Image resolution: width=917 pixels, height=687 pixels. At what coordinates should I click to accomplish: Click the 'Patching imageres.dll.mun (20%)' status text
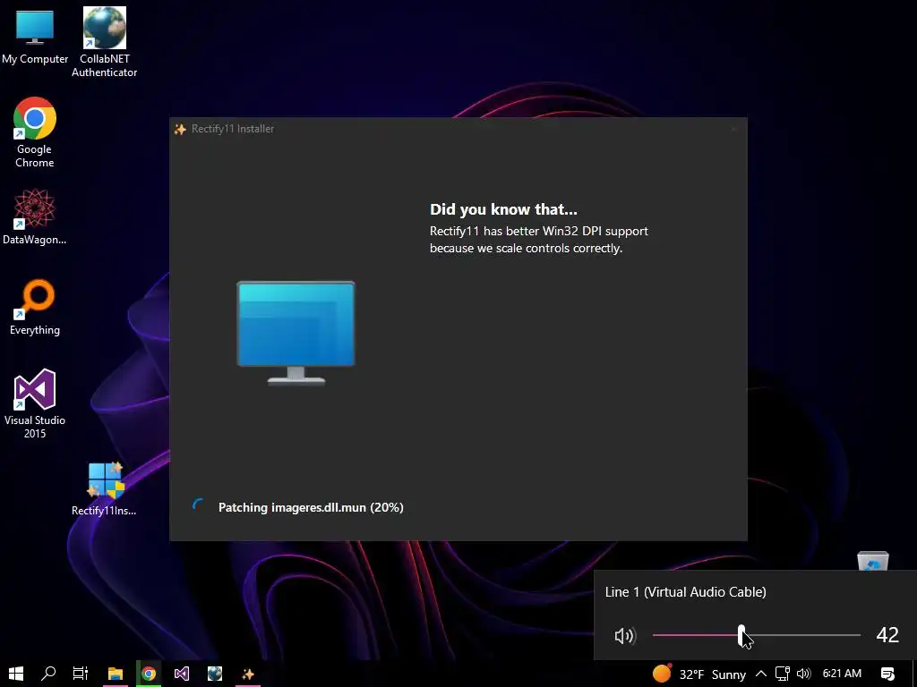pyautogui.click(x=311, y=507)
